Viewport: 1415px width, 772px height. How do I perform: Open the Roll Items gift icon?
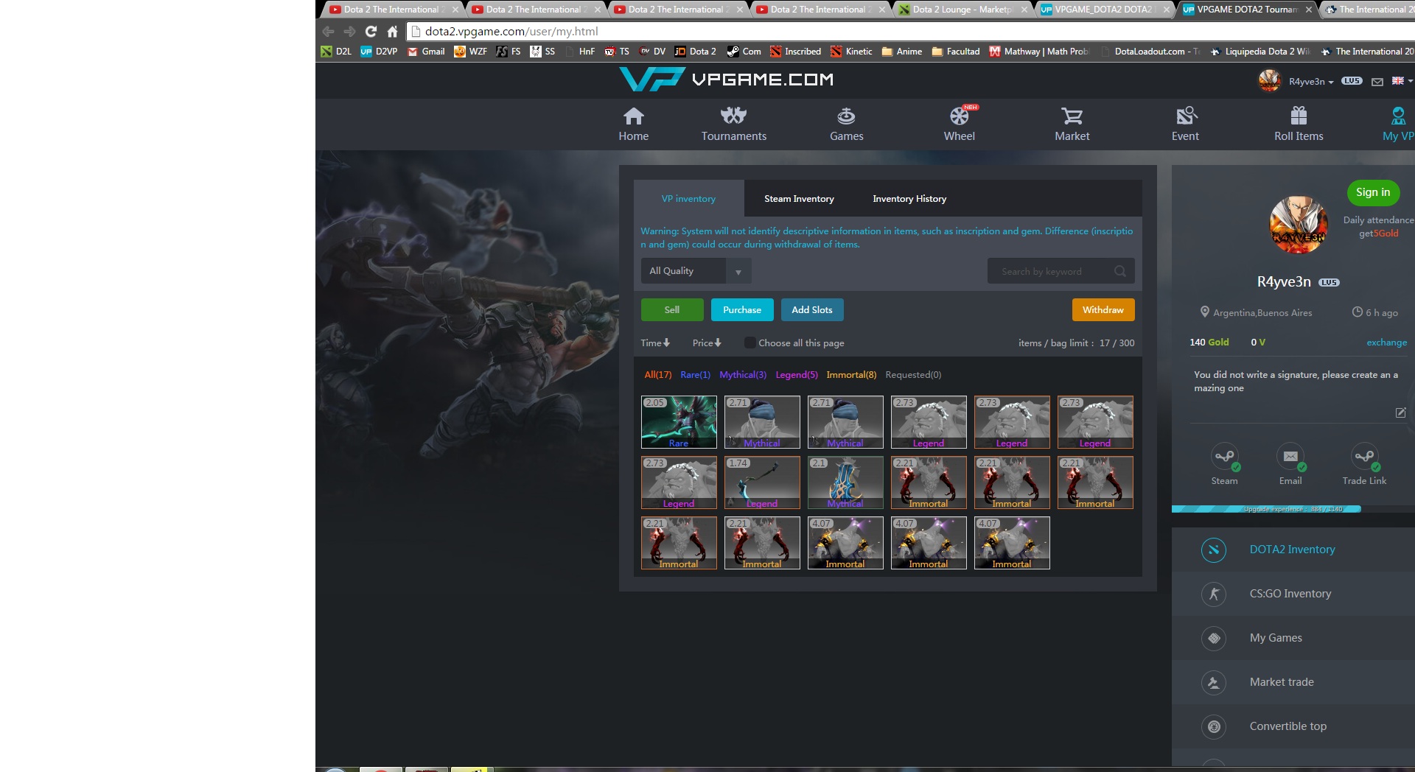click(1299, 116)
